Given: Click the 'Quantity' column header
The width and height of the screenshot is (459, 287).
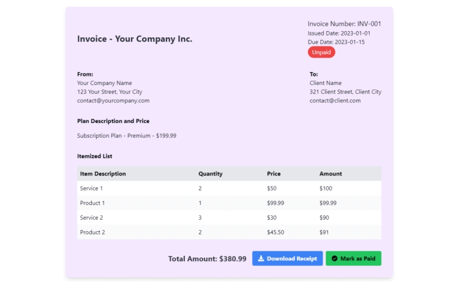Looking at the screenshot, I should coord(210,174).
